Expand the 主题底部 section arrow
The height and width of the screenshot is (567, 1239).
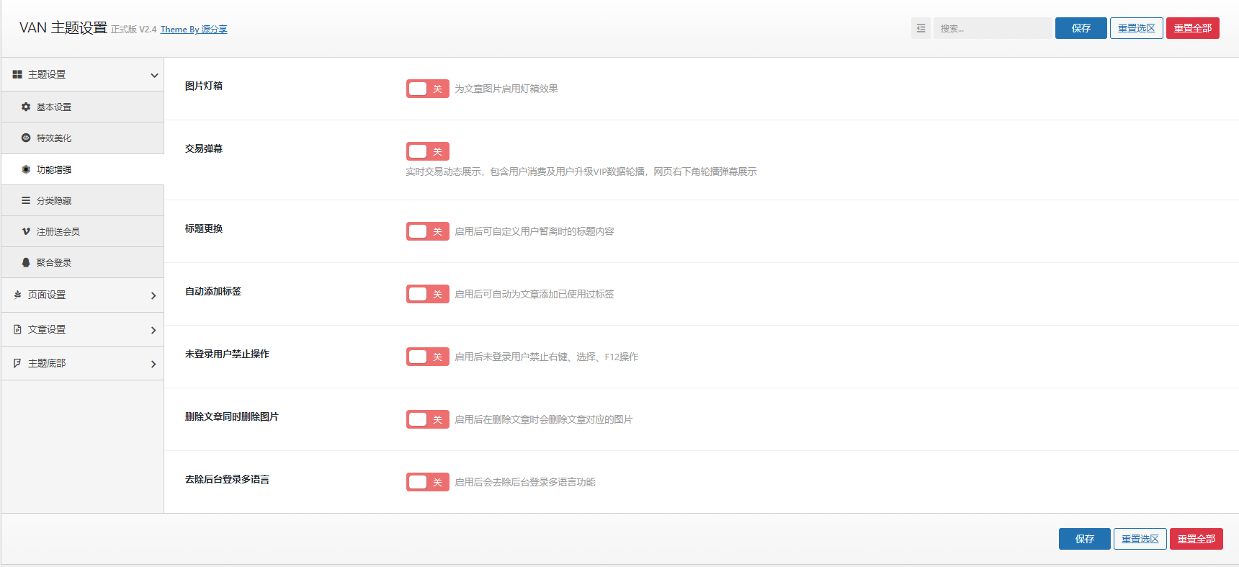(153, 364)
